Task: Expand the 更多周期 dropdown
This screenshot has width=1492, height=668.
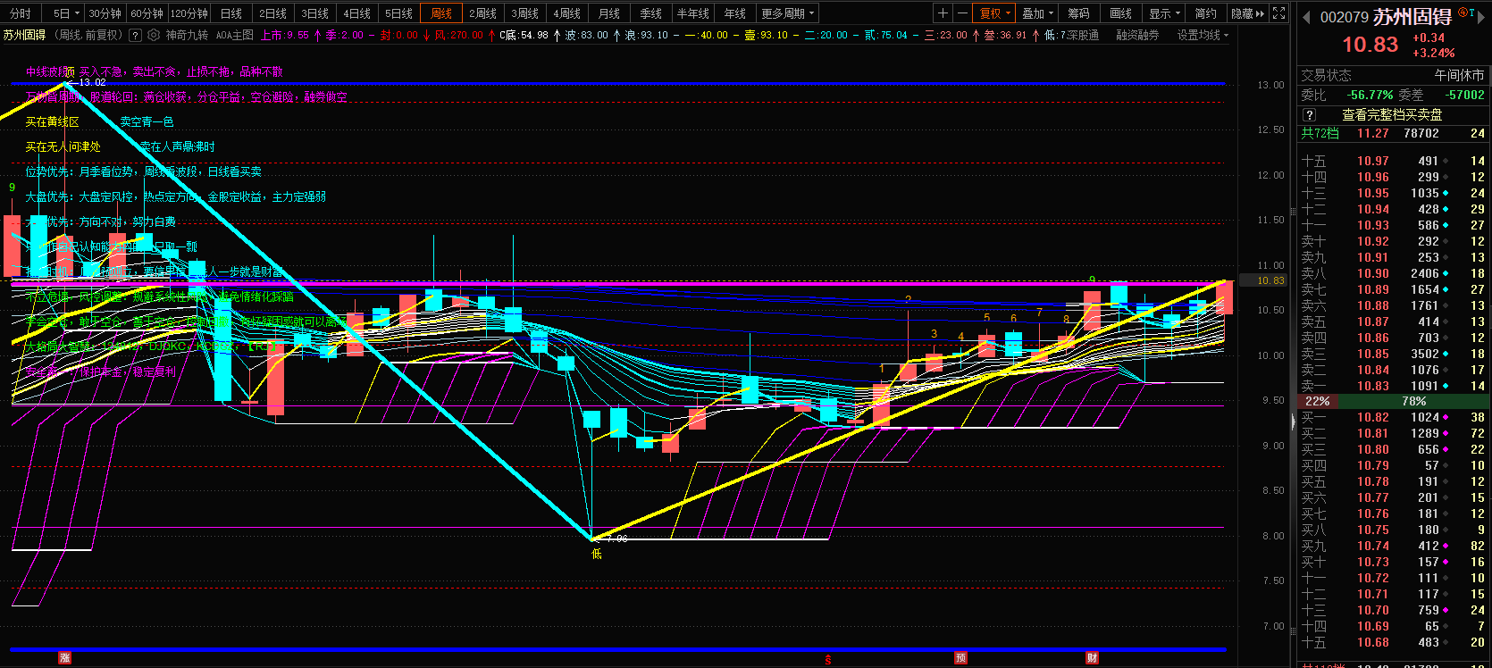Action: pos(788,13)
